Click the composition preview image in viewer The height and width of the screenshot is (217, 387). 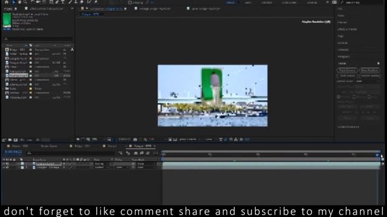tap(212, 96)
